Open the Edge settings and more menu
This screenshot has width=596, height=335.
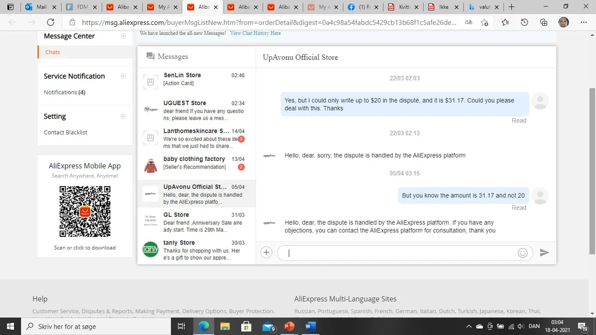click(x=583, y=22)
